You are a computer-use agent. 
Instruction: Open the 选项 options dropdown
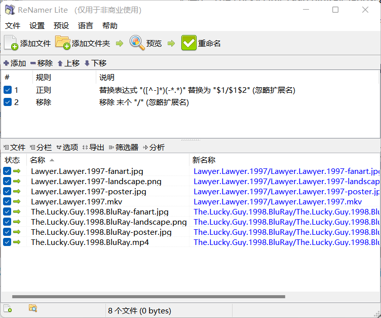coord(67,148)
